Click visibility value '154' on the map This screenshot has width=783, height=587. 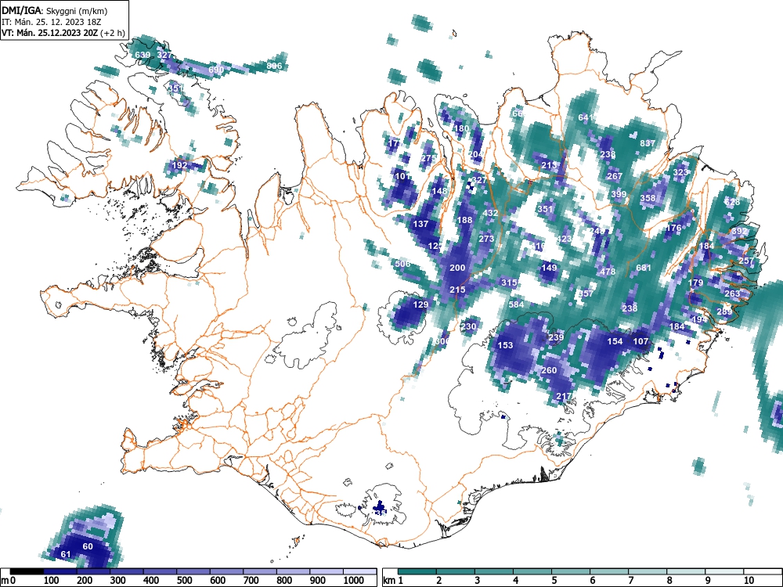615,341
